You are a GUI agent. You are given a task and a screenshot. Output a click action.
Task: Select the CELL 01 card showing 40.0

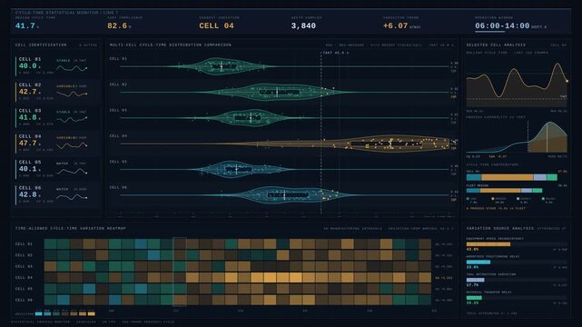click(57, 66)
